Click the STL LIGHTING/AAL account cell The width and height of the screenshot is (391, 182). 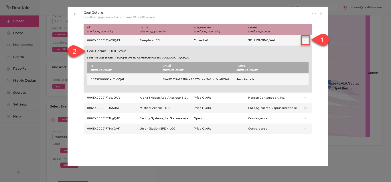[x=262, y=40]
